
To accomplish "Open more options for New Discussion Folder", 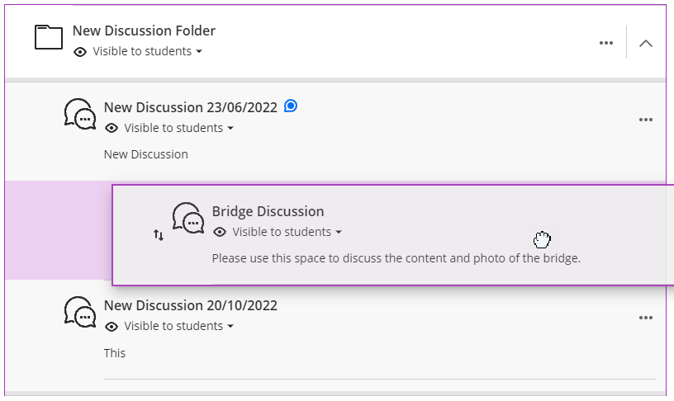I will point(606,43).
